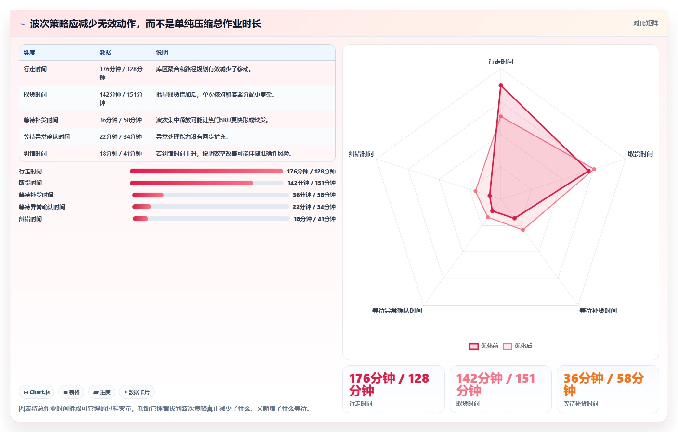Screen dimensions: 678x432
Task: Click the title pulse icon beside the heading
Action: point(23,24)
